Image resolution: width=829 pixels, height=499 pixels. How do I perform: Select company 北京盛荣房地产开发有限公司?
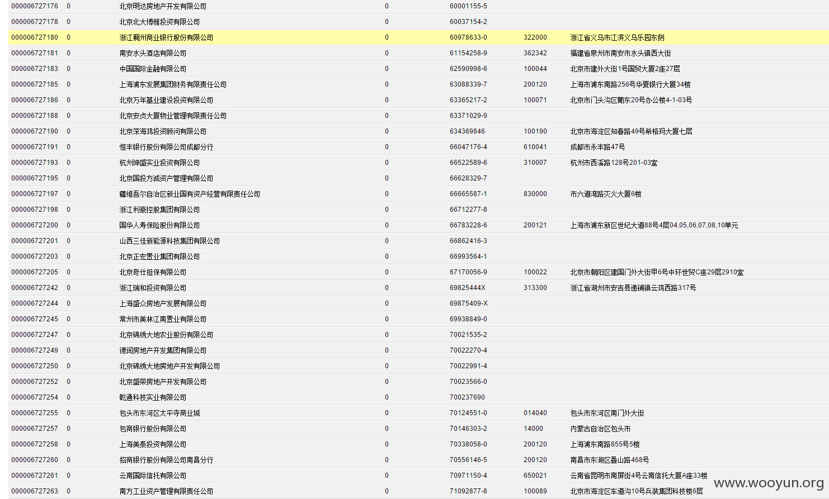(x=163, y=382)
